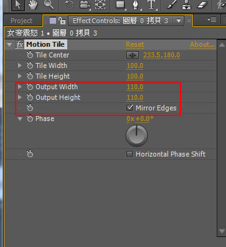
Task: Uncheck the Mirror Edges checkbox
Action: (x=129, y=108)
